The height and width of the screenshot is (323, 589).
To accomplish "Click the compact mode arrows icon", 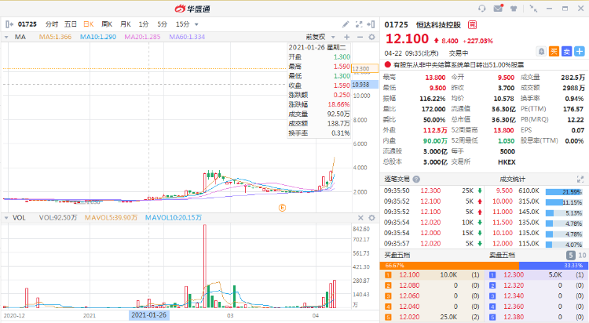I will point(533,9).
